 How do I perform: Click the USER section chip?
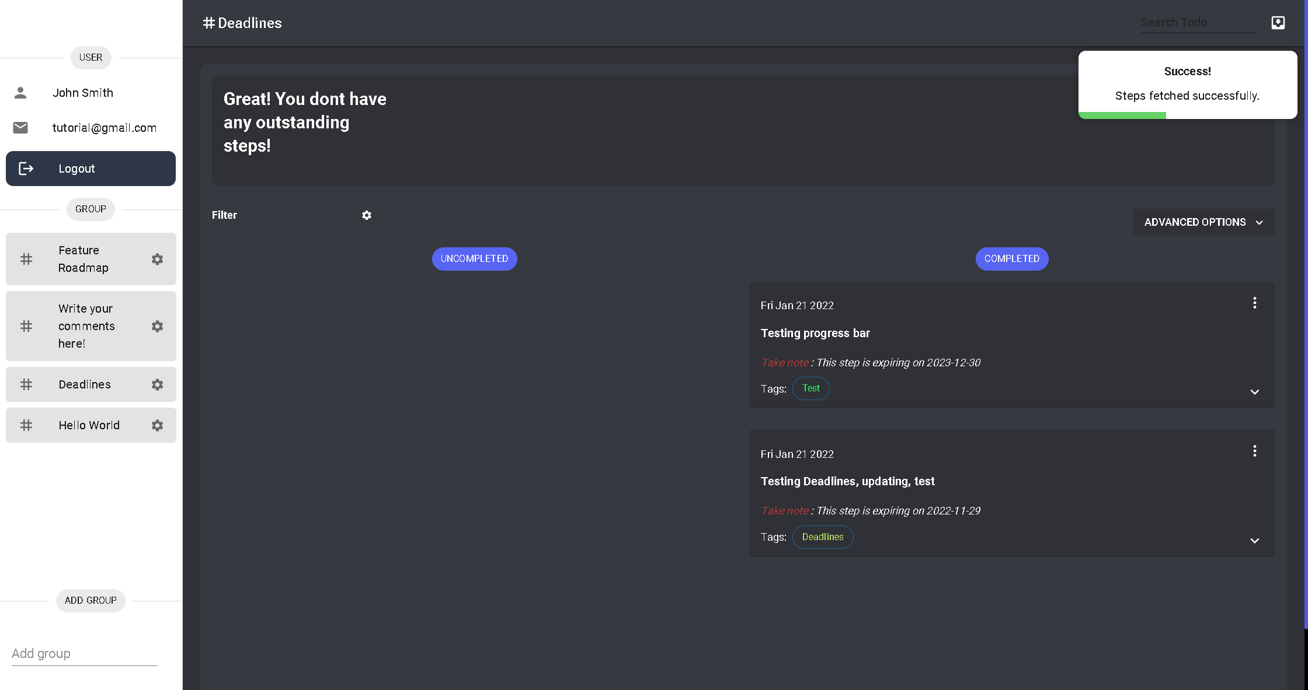(91, 58)
